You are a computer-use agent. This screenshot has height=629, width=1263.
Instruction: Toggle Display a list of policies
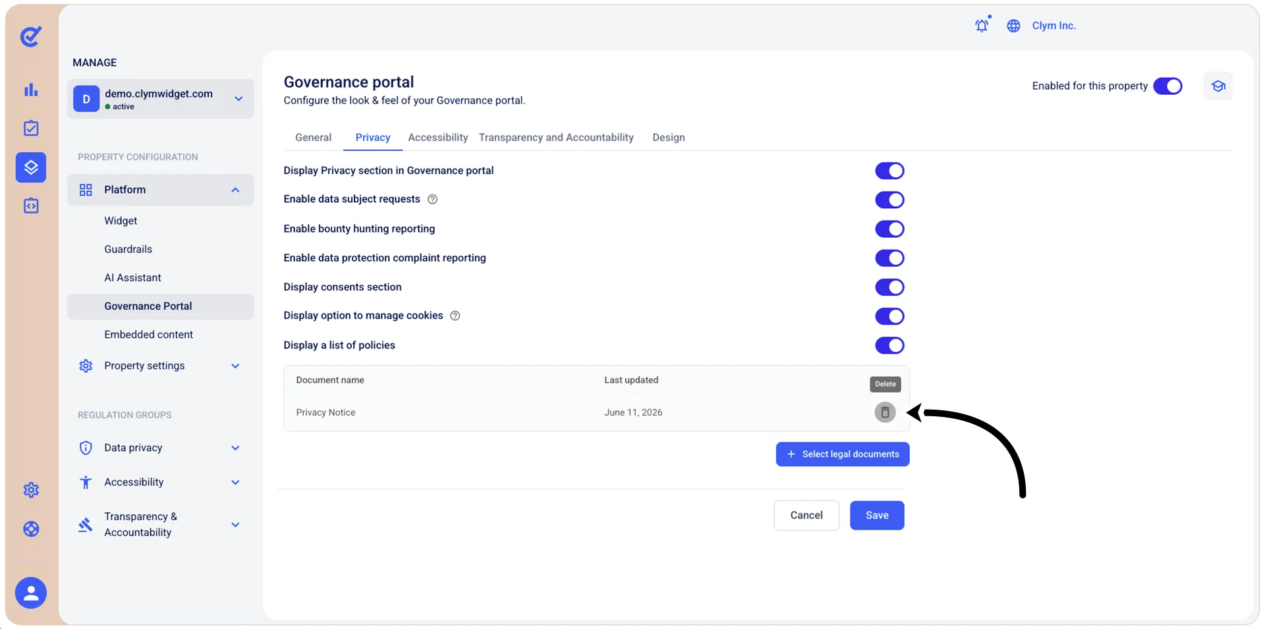tap(889, 345)
